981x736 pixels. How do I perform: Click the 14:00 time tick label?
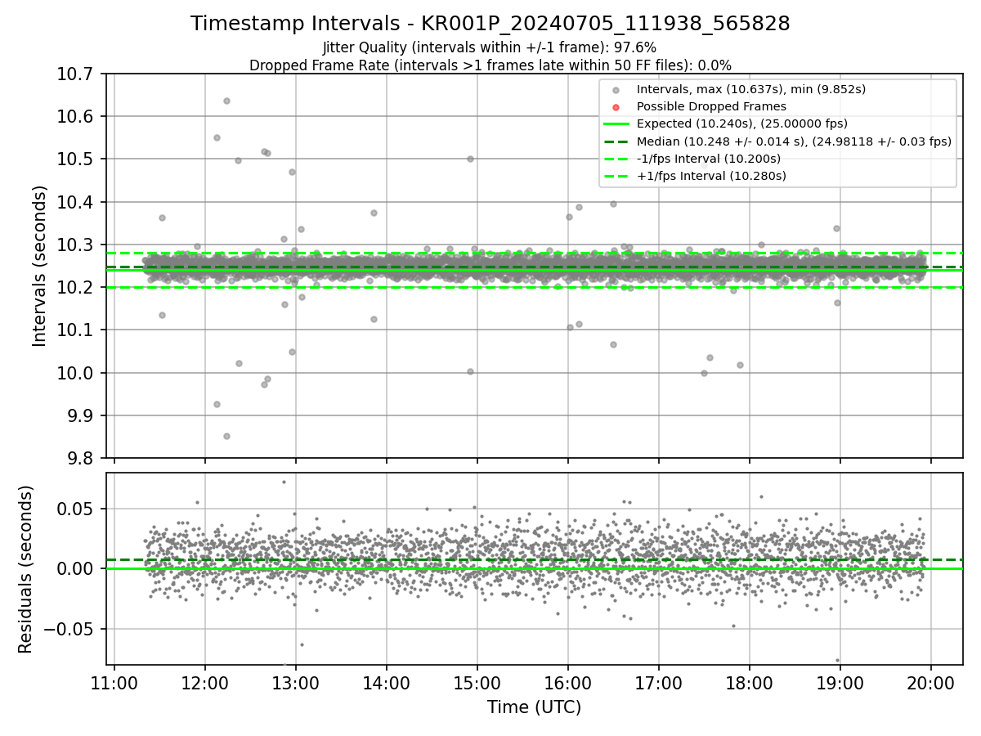point(386,684)
